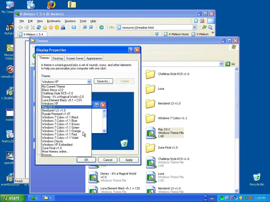Click the taskbar clock showing 1:28 PM

click(260, 198)
